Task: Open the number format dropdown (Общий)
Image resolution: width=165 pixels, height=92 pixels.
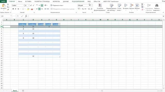Action: 92,5
